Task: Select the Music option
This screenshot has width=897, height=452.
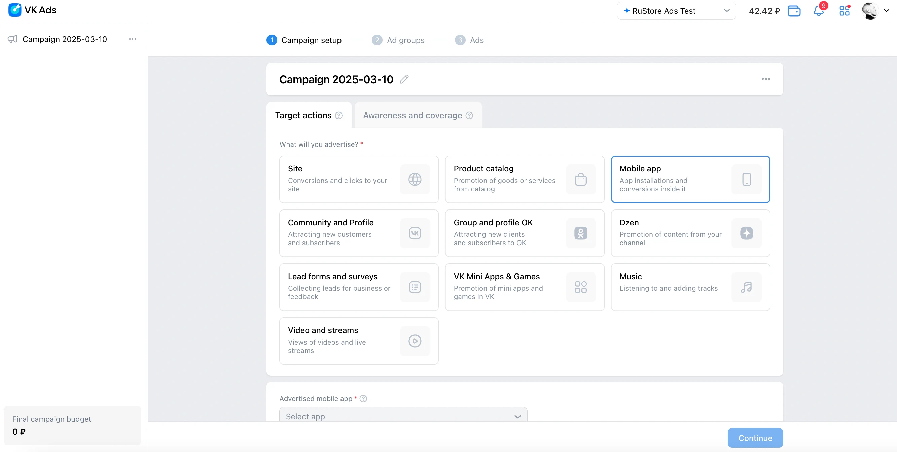Action: [x=690, y=287]
